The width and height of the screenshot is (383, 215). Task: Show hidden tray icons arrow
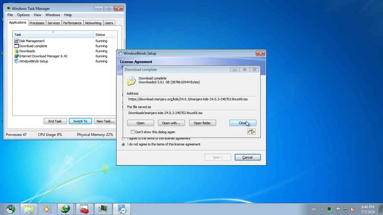coord(322,209)
